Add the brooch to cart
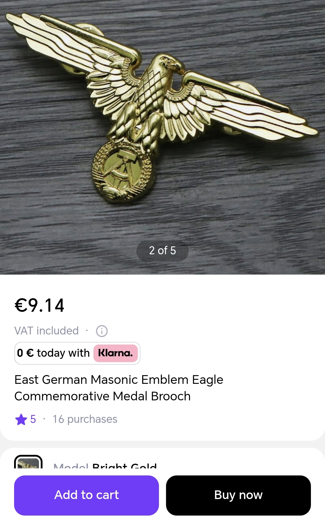The height and width of the screenshot is (518, 325). [x=86, y=495]
